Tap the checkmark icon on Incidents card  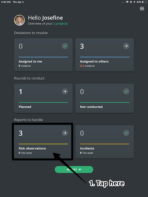point(126,133)
